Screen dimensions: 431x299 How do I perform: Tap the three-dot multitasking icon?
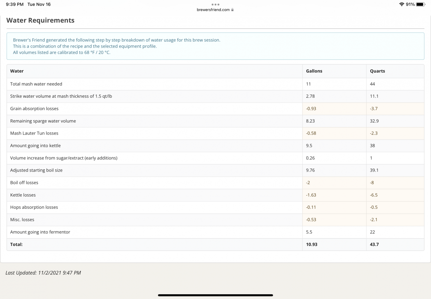point(215,4)
